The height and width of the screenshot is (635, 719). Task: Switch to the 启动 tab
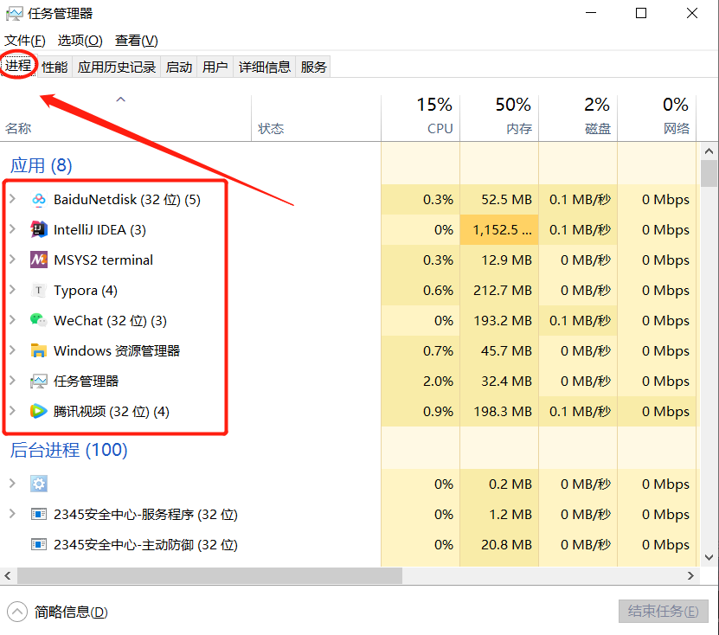click(179, 67)
